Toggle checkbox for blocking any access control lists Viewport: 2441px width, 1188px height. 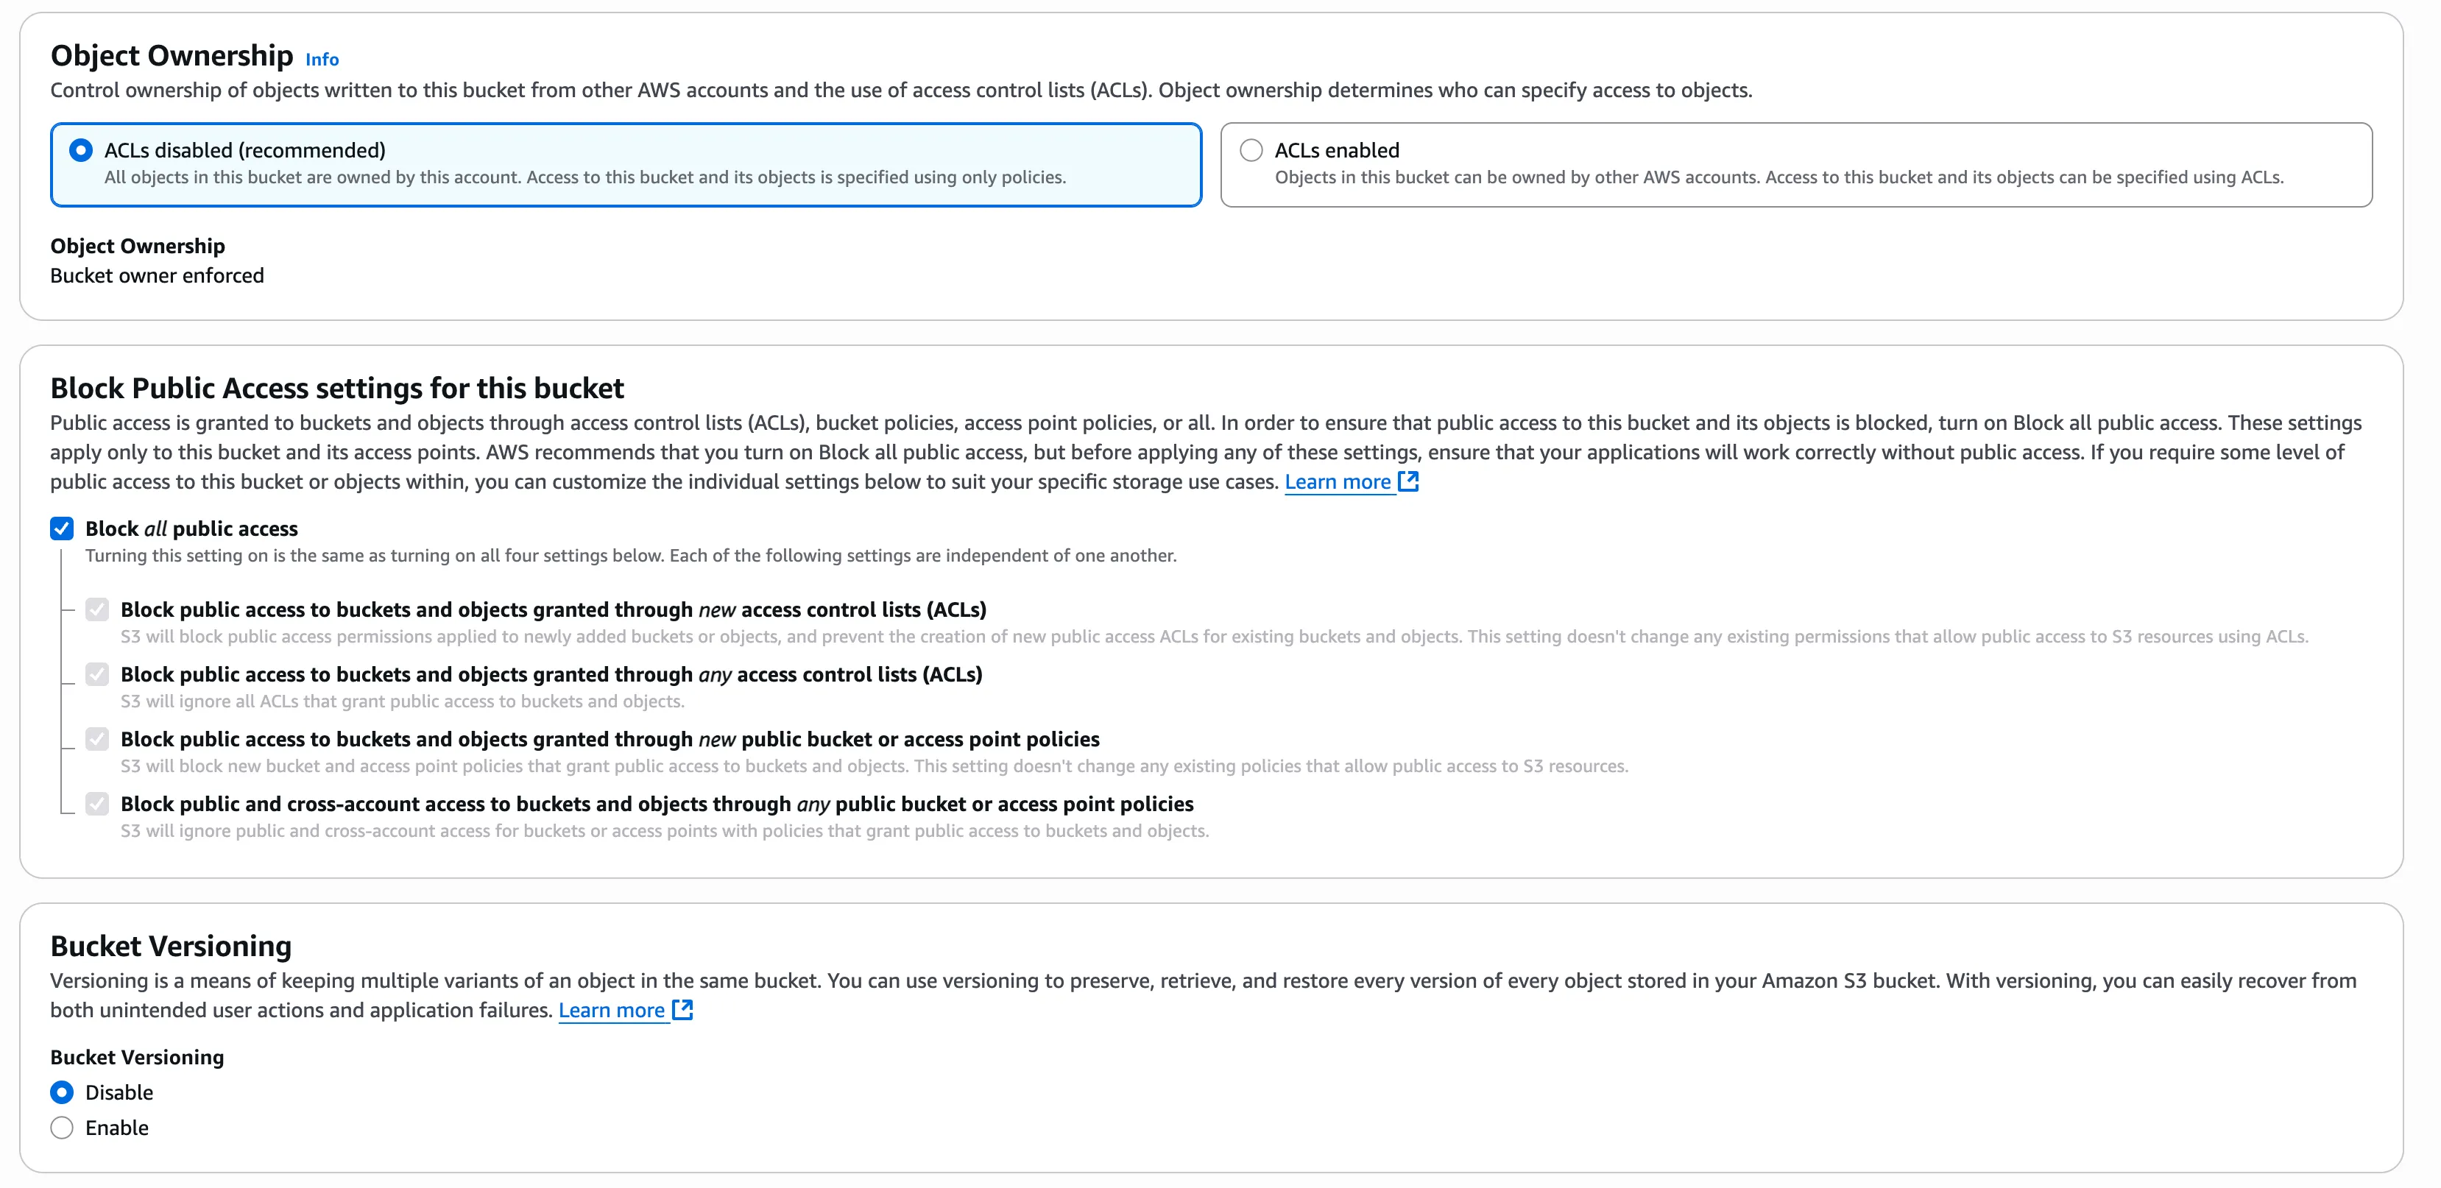(x=96, y=673)
